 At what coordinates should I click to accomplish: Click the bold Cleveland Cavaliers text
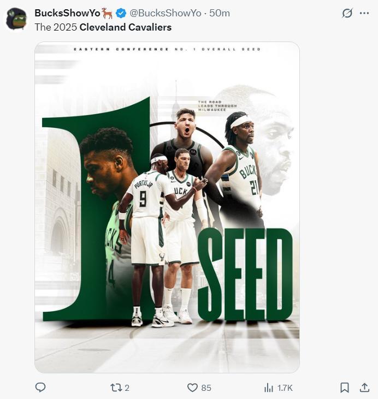[125, 27]
